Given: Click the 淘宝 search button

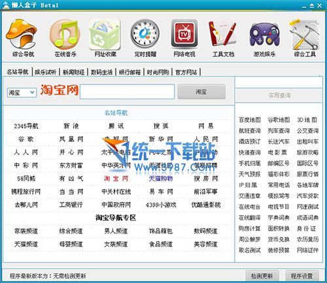Looking at the screenshot, I should click(x=201, y=92).
